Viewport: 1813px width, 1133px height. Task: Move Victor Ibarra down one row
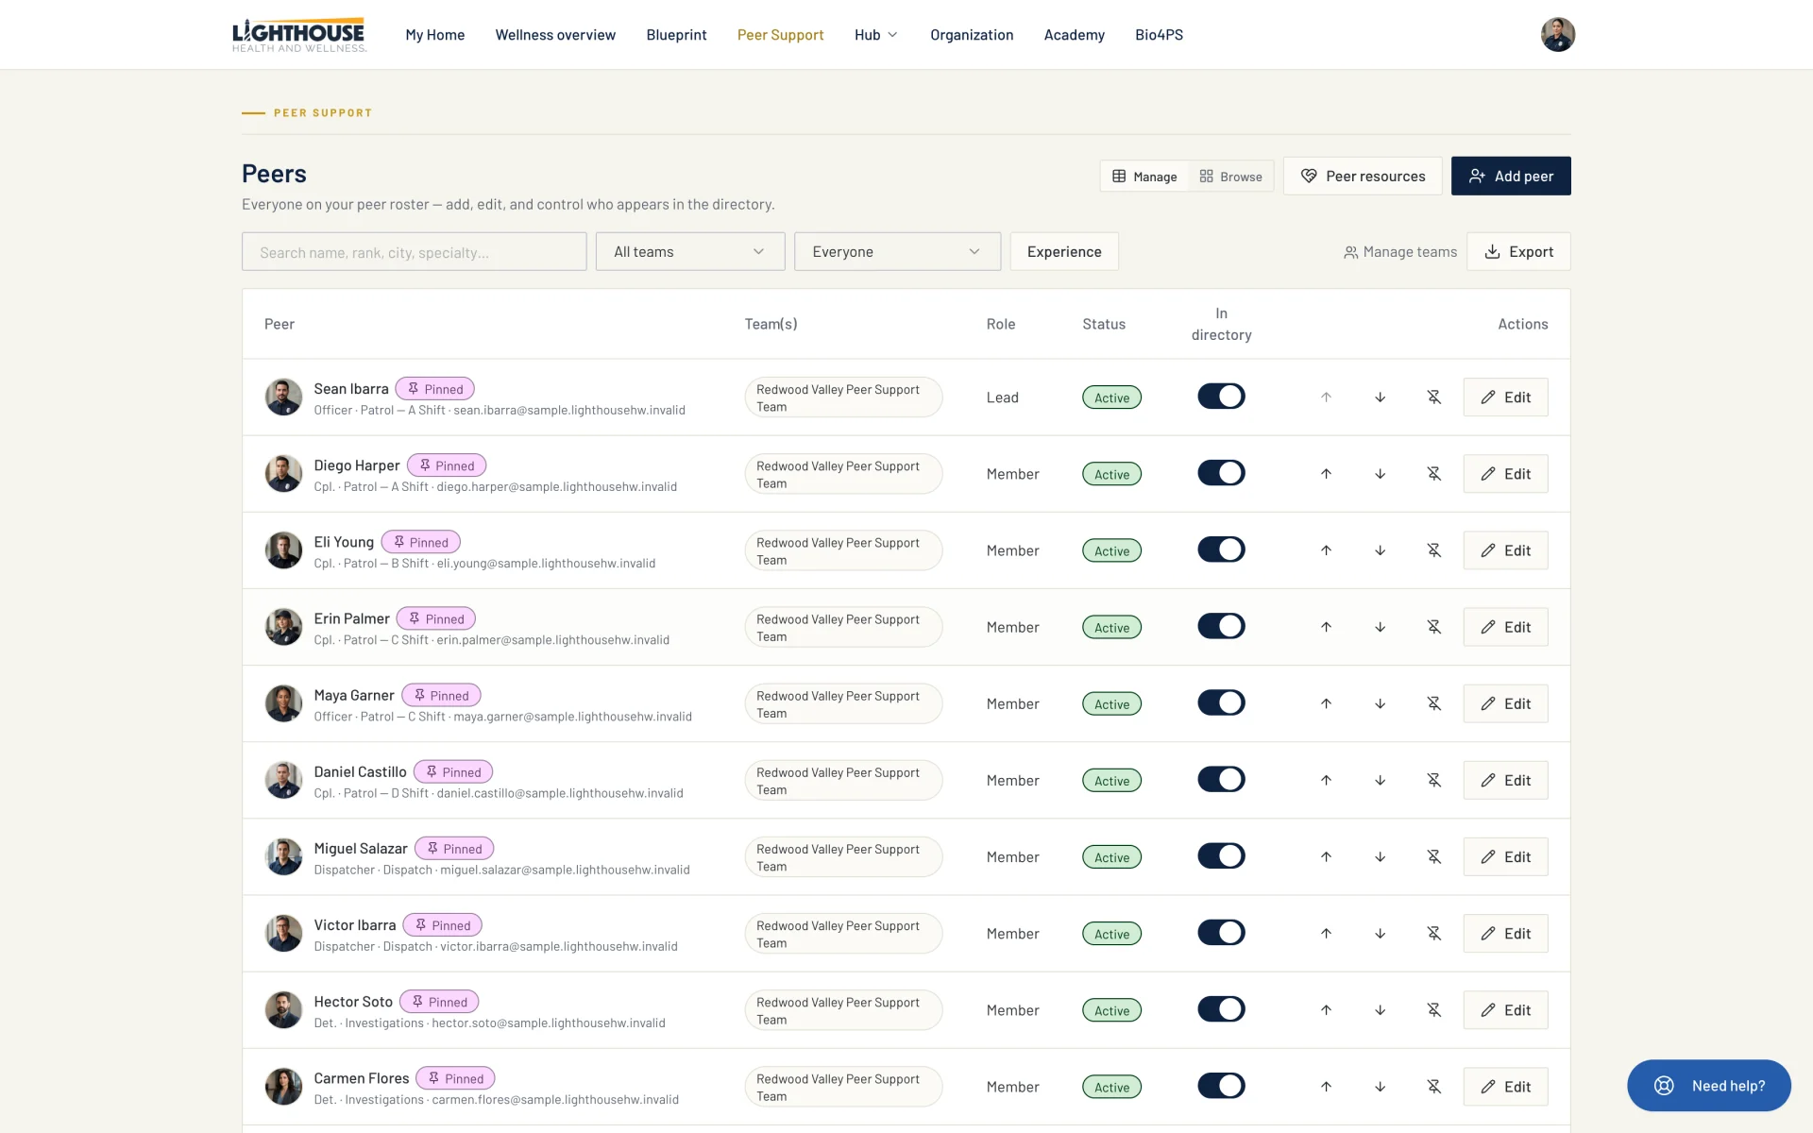[x=1380, y=933]
